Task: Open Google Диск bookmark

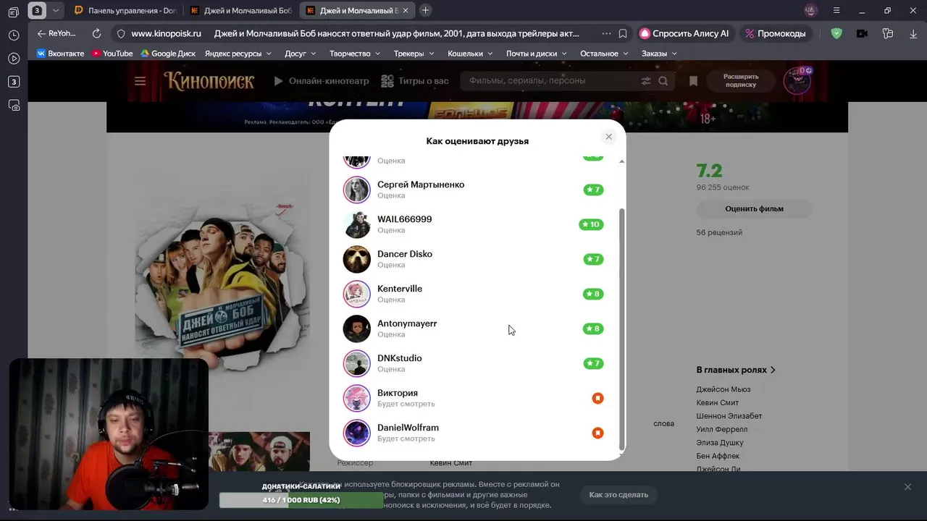Action: tap(168, 54)
